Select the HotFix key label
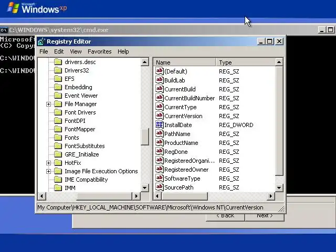Viewport: 336px width, 252px height. click(73, 163)
